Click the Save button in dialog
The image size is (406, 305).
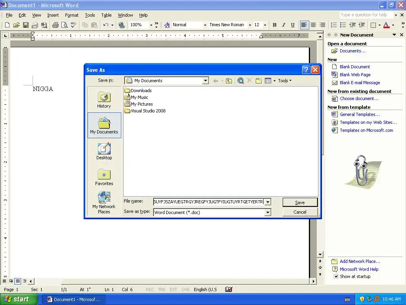pyautogui.click(x=300, y=202)
